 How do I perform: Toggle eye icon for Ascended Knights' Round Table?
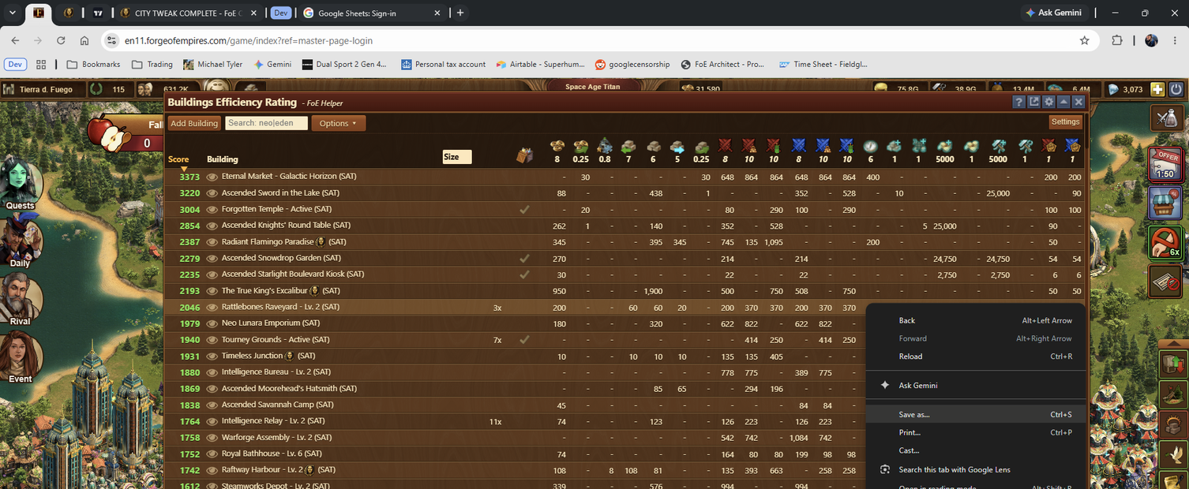pyautogui.click(x=212, y=226)
